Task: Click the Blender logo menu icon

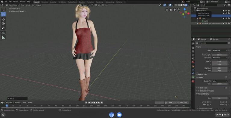Action: tap(2, 2)
